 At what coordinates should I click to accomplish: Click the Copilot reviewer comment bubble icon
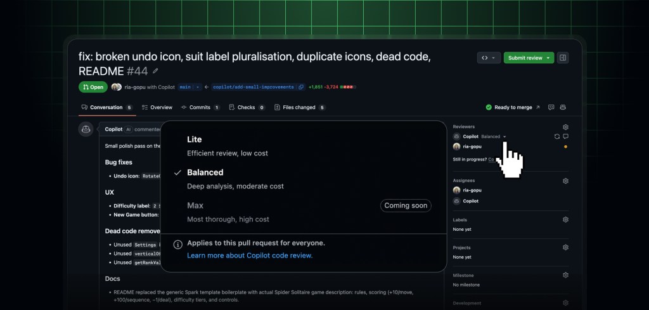click(565, 136)
